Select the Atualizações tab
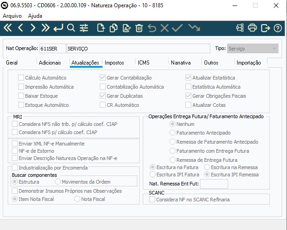This screenshot has width=287, height=230. tap(85, 63)
